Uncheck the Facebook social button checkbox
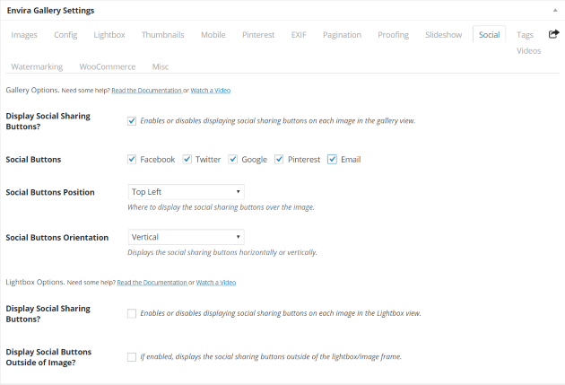The width and height of the screenshot is (565, 385). (132, 159)
